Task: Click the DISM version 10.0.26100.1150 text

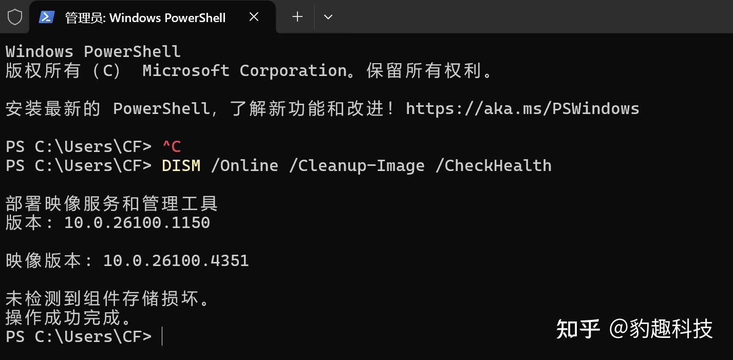Action: [137, 222]
